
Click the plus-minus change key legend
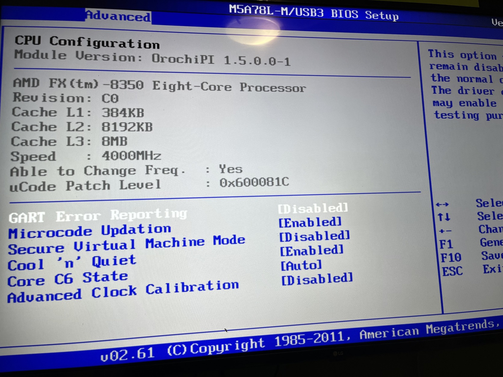445,231
